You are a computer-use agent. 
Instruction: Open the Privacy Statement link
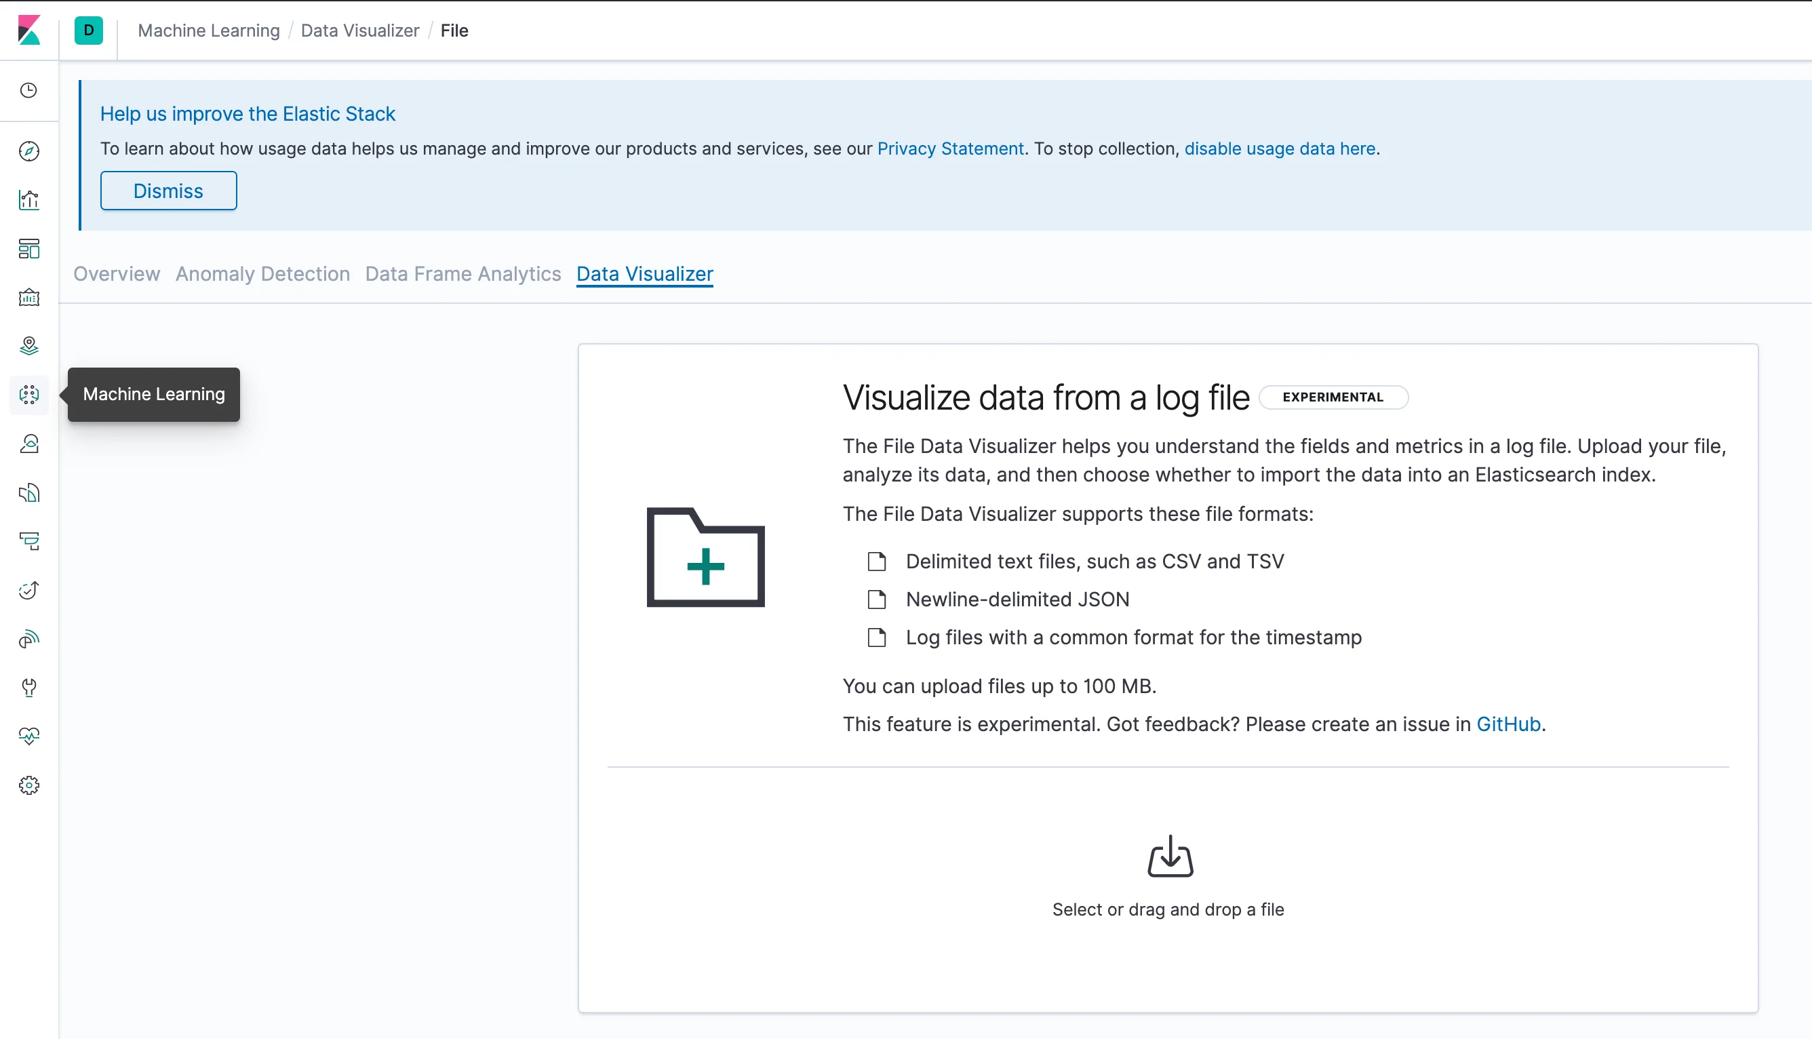point(950,149)
